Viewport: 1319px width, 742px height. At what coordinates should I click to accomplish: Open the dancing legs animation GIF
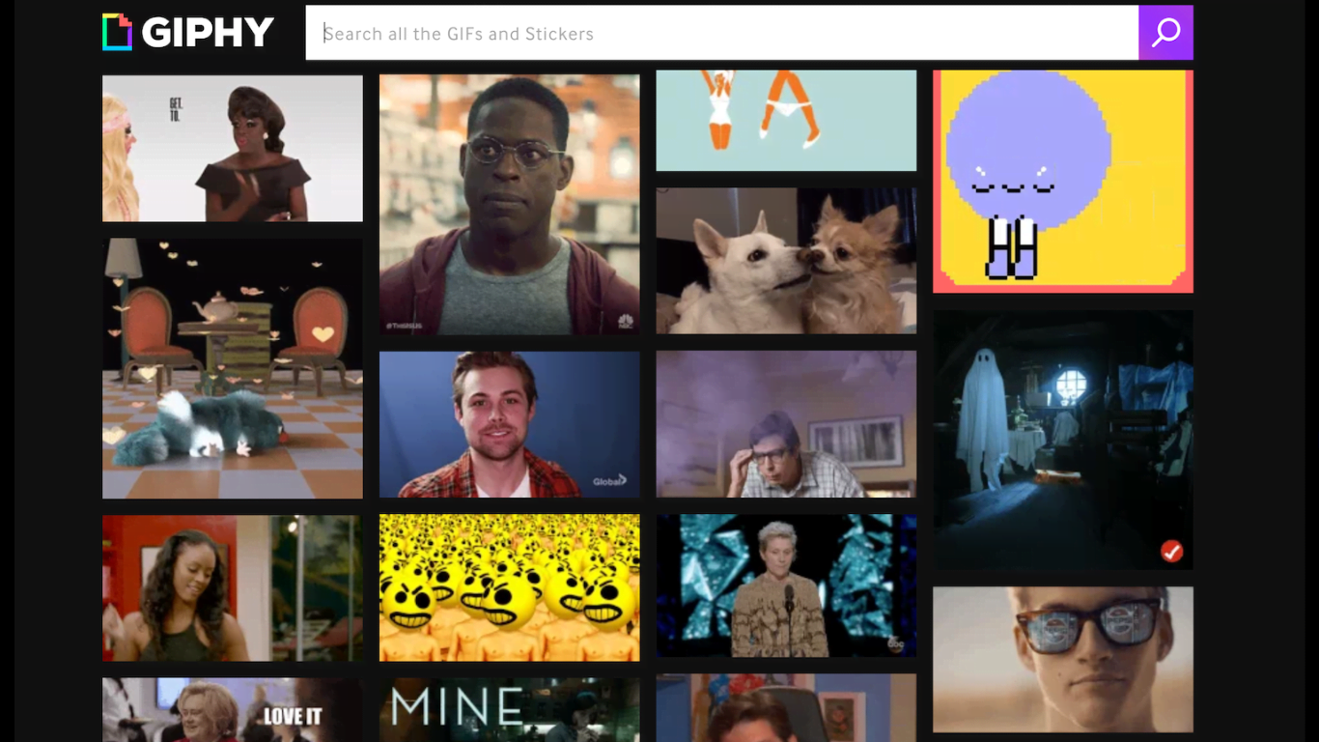click(x=786, y=121)
